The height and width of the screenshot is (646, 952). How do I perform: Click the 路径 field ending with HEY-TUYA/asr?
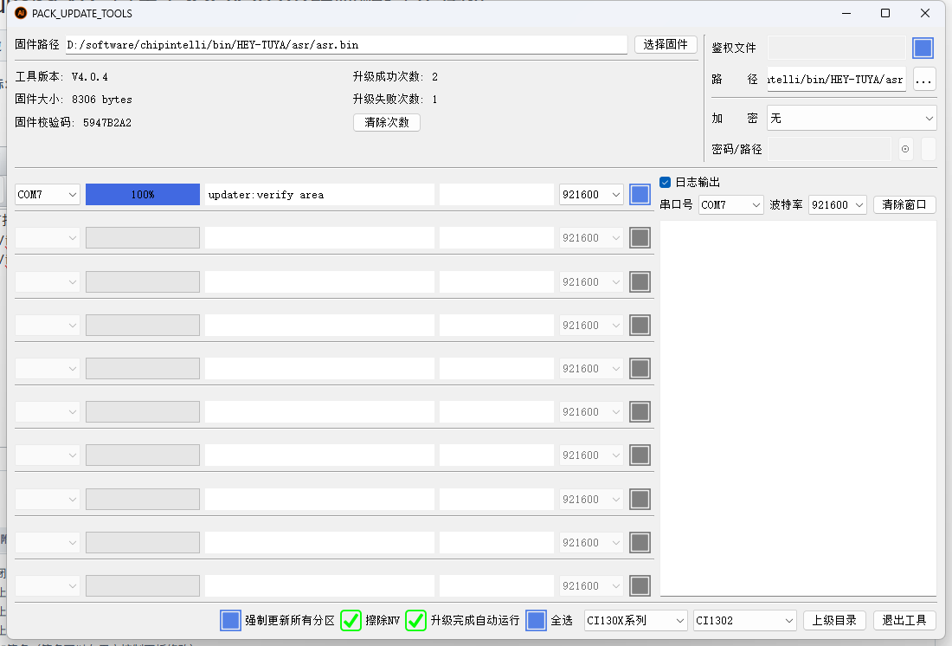coord(836,80)
